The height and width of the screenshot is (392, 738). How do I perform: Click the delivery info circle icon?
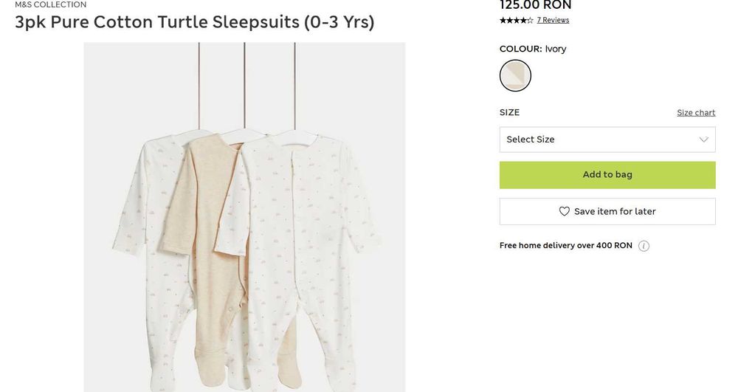(644, 246)
